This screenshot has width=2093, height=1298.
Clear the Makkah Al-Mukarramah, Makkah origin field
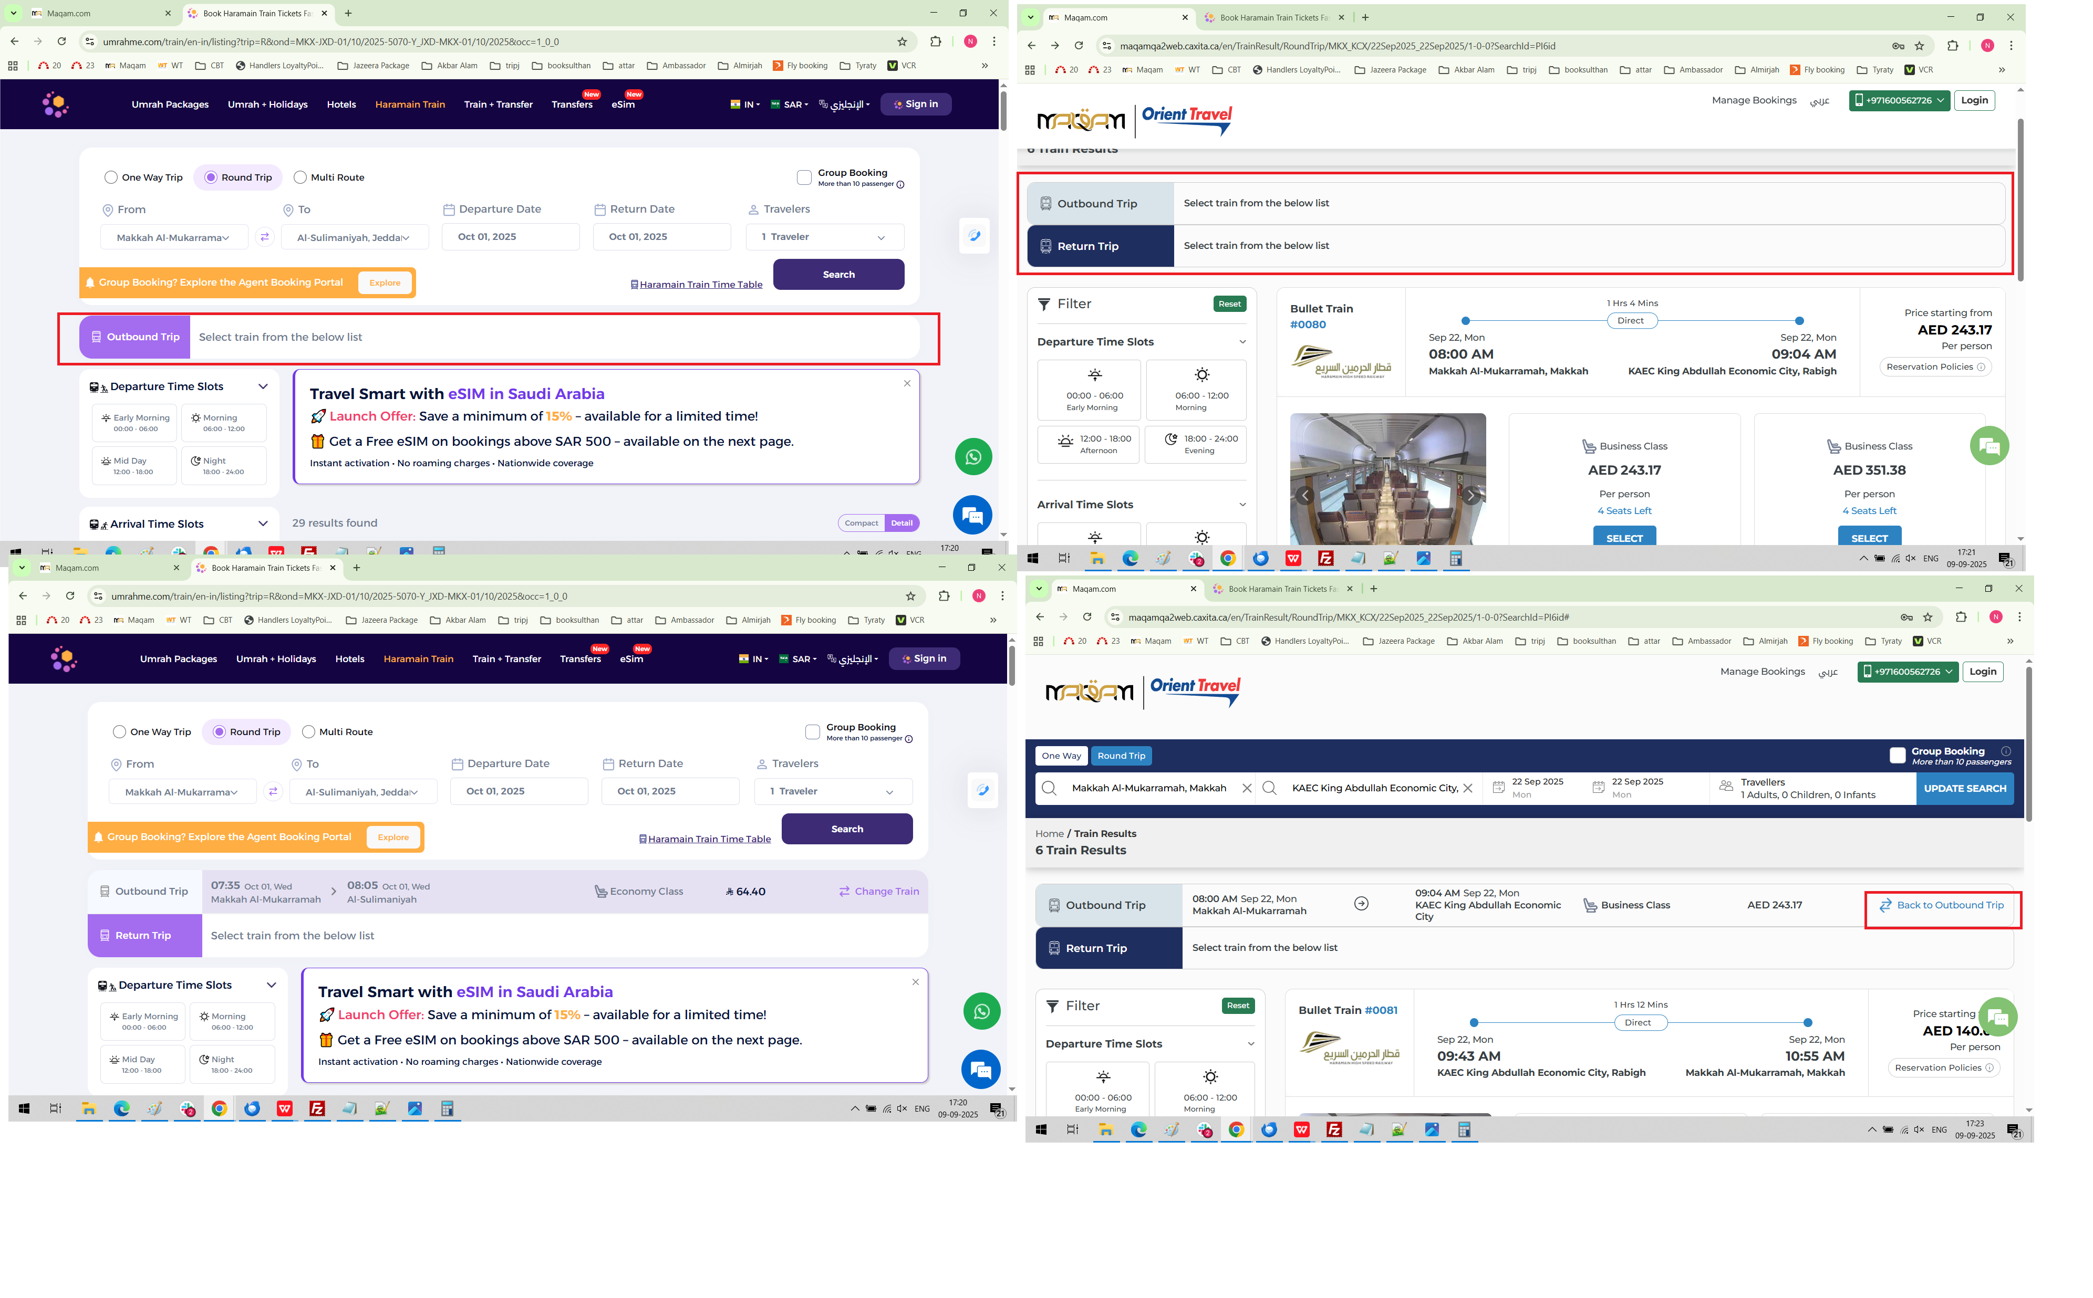pos(1246,788)
